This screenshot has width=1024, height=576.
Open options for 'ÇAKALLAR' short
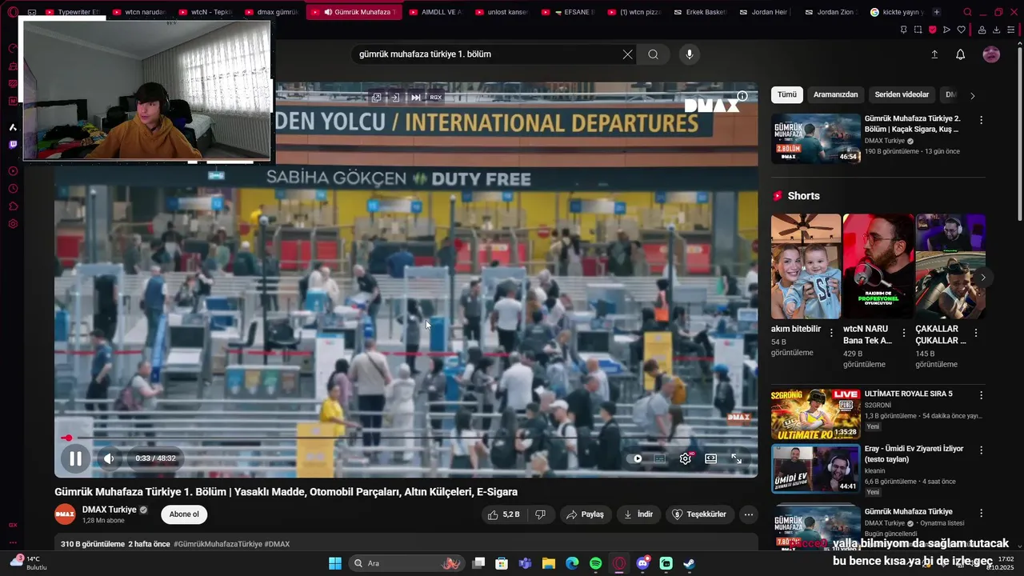tap(976, 333)
